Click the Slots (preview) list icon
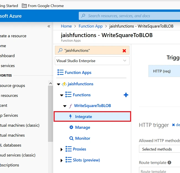The height and width of the screenshot is (173, 180). (x=68, y=160)
